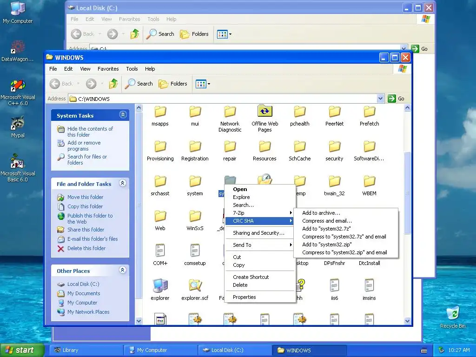476x357 pixels.
Task: Choose Open from the context menu
Action: point(260,189)
